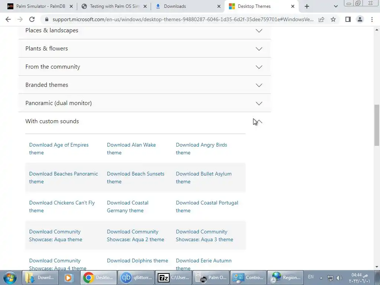Open Download Alan Wake theme link
Viewport: 380px width, 285px height.
(131, 148)
